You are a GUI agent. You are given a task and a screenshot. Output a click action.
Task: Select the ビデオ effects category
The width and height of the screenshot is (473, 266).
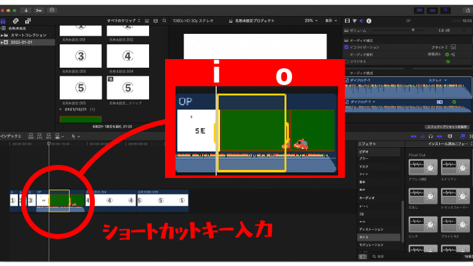tap(364, 151)
